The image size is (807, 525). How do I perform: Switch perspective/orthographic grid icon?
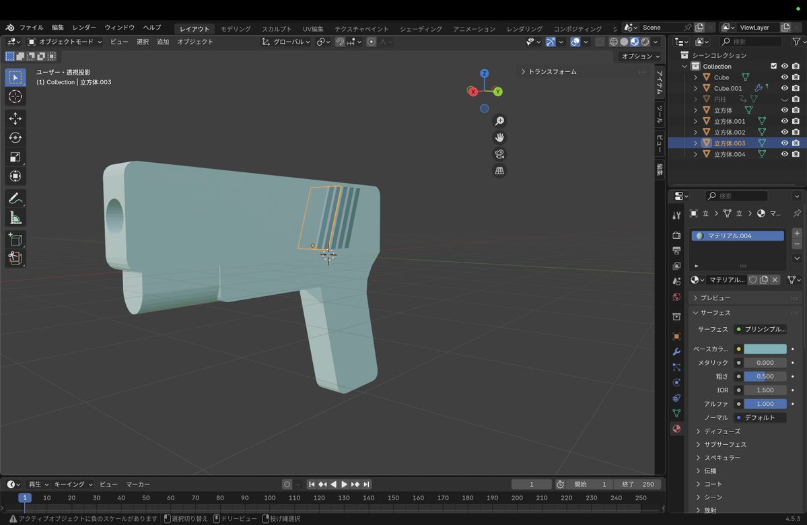[499, 170]
